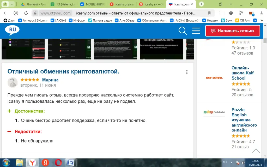Click the Puzzle English logo in the sidebar
Viewport: 267px width, 167px height.
pos(214,112)
